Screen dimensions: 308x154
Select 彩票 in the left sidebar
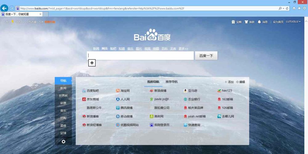pyautogui.click(x=63, y=103)
